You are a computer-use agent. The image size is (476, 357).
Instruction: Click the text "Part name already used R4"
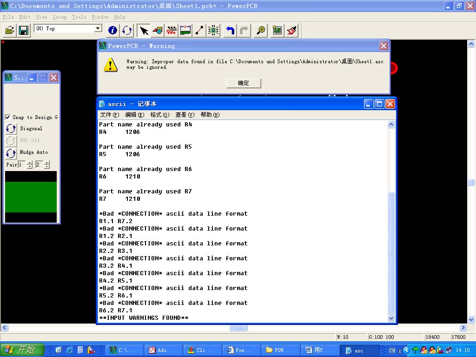(x=145, y=125)
